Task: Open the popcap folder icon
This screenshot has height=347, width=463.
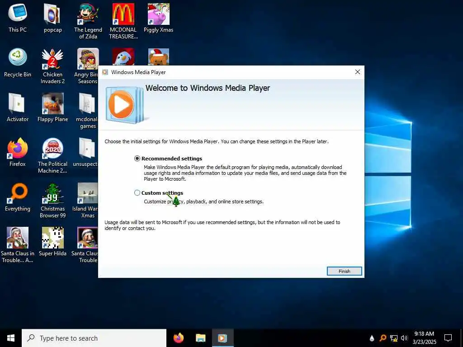Action: [52, 18]
